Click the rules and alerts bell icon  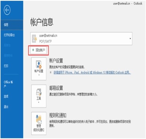point(39,119)
